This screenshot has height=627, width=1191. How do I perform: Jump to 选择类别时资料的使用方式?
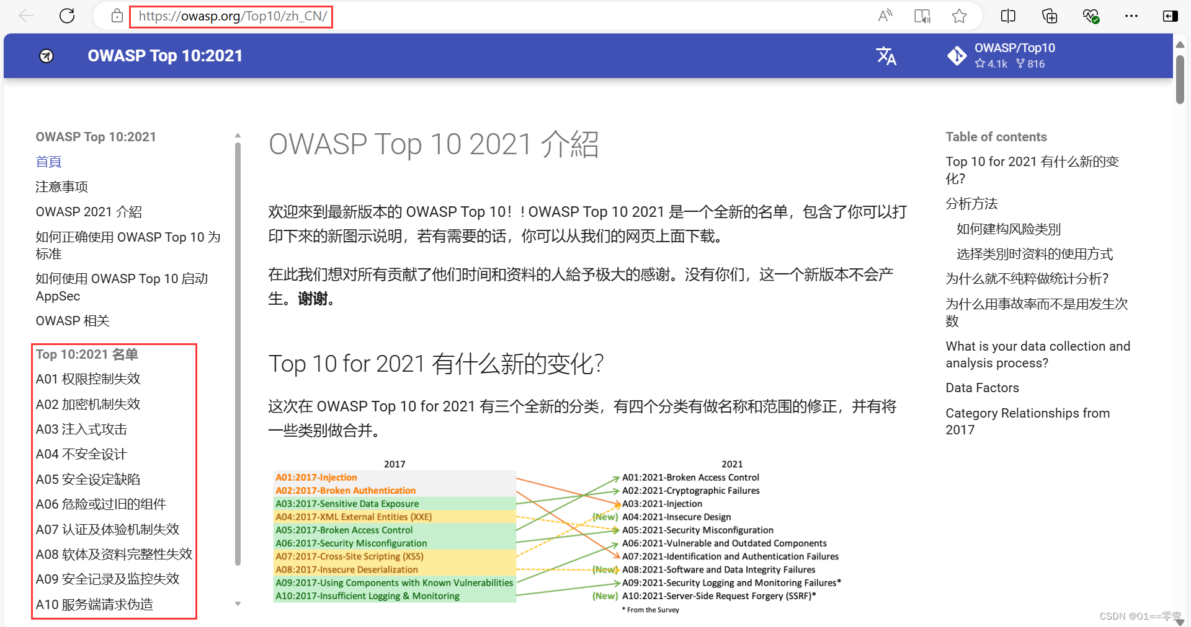click(1035, 254)
